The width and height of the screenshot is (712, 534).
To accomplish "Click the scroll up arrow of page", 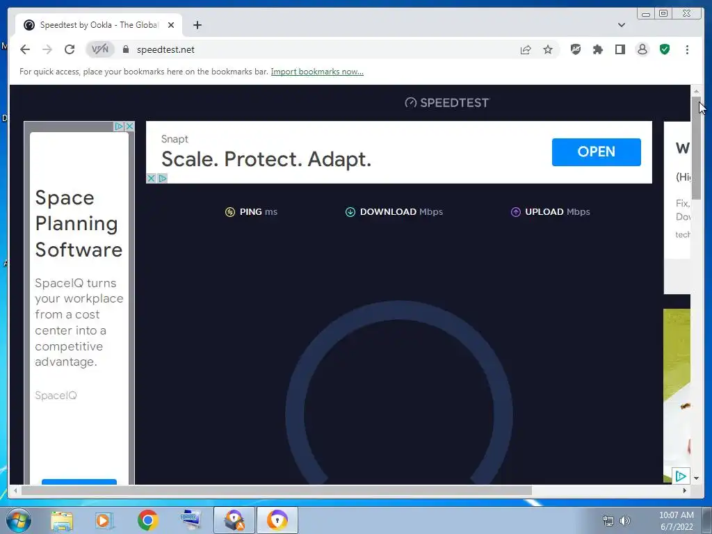I will point(697,91).
